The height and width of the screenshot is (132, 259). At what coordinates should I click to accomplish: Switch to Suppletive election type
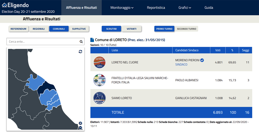(x=79, y=29)
